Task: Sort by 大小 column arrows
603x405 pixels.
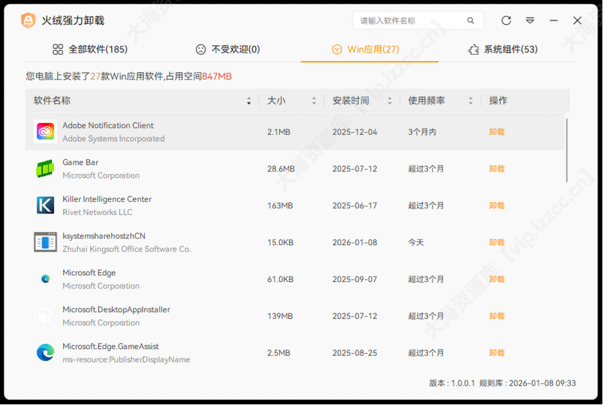Action: point(314,101)
